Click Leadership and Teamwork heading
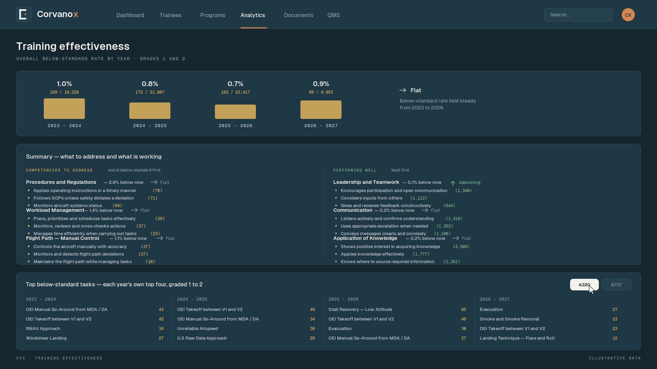657x369 pixels. tap(366, 182)
